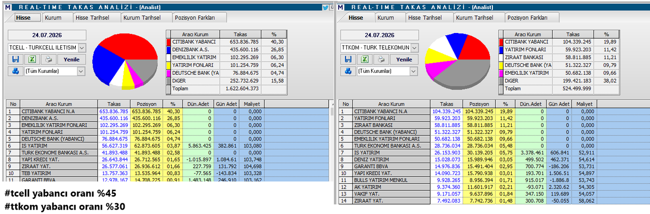Select DENIZ YATIRIM row in TTKOM table
This screenshot has height=214, width=650.
[x=494, y=159]
